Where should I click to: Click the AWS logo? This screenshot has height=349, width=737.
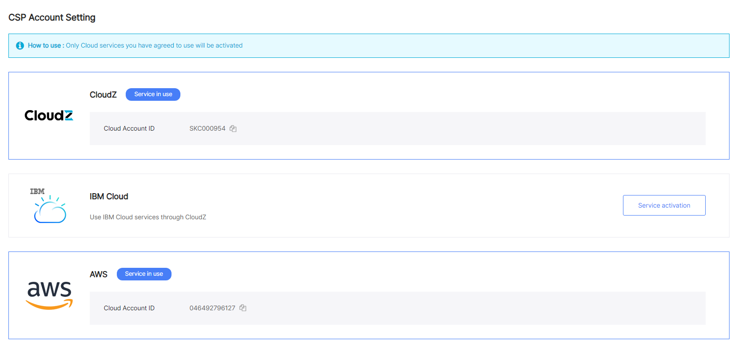coord(50,295)
